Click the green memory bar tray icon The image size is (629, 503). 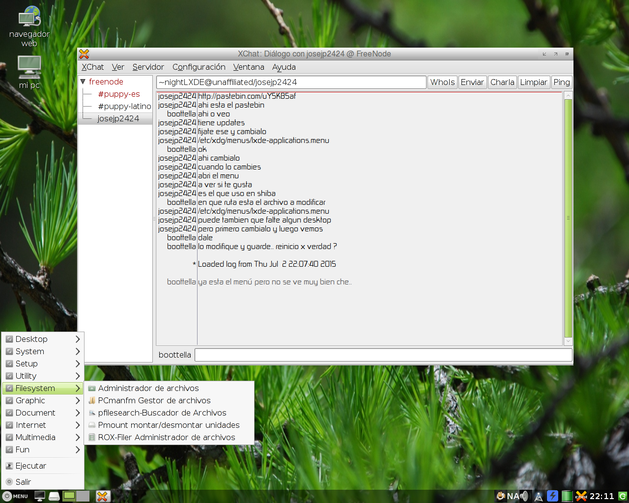(567, 496)
